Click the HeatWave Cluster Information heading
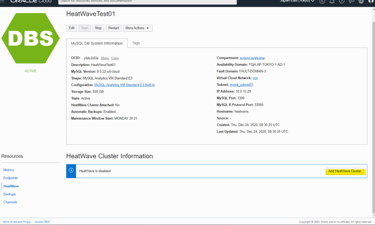This screenshot has width=375, height=225. click(109, 156)
